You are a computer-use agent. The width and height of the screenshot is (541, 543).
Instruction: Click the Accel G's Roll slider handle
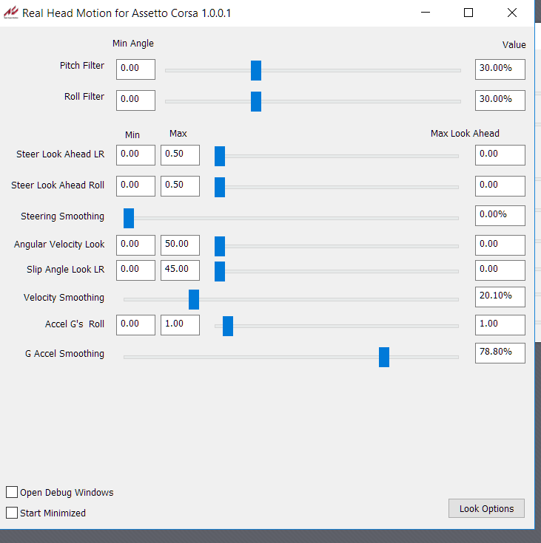[228, 326]
